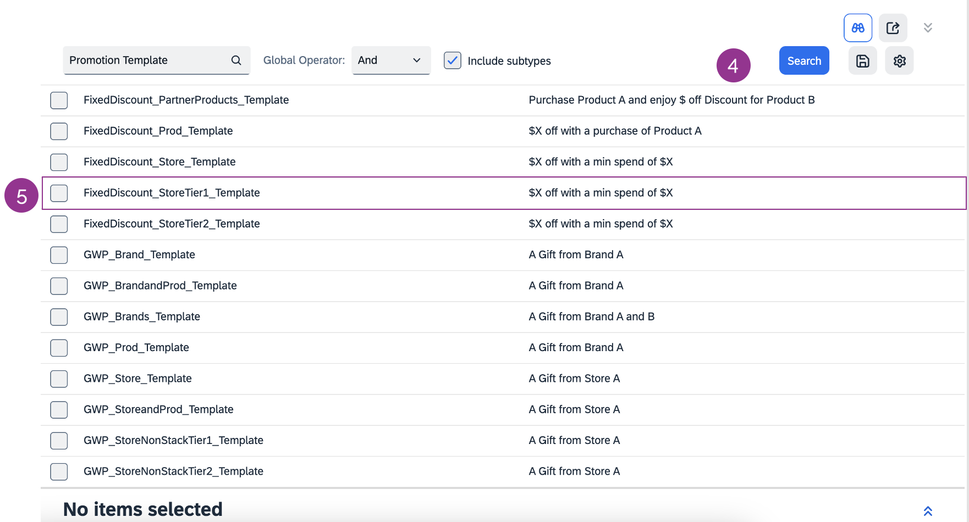Click the export/share icon button
This screenshot has height=522, width=969.
(893, 28)
